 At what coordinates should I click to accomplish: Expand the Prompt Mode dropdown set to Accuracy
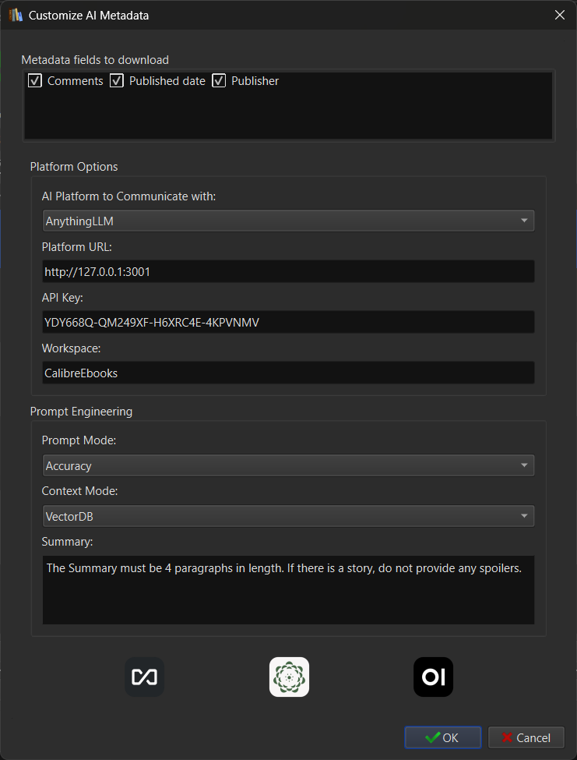point(288,465)
